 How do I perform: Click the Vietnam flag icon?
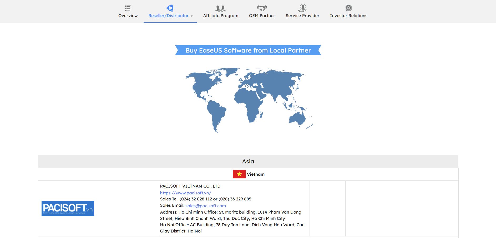coord(239,174)
